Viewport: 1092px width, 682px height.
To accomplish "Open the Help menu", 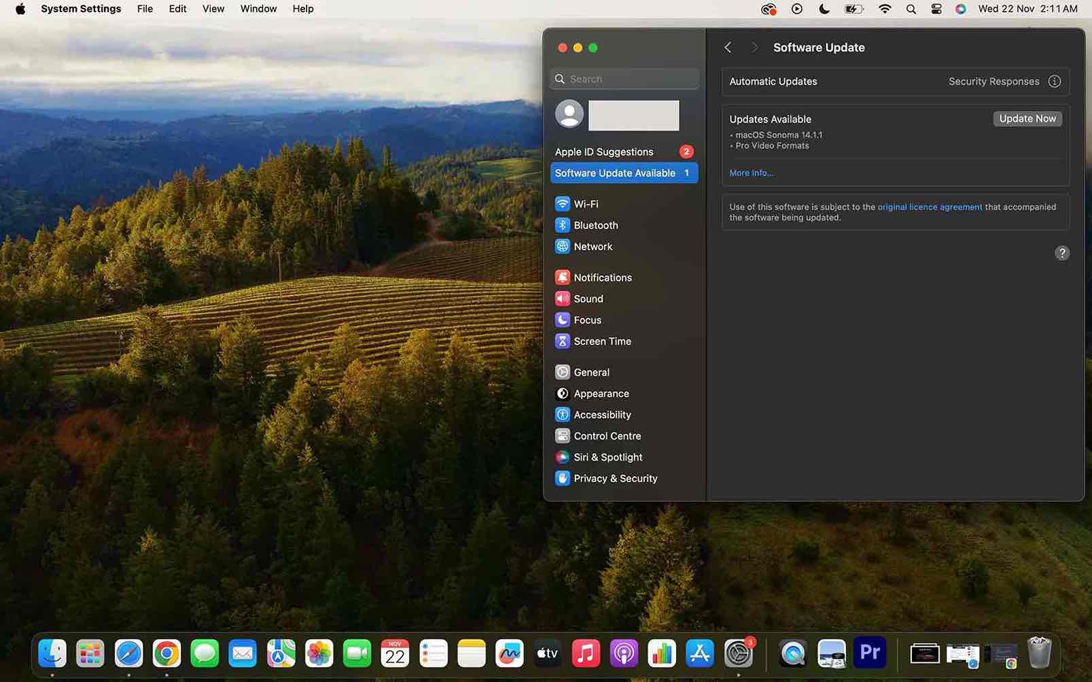I will (303, 9).
